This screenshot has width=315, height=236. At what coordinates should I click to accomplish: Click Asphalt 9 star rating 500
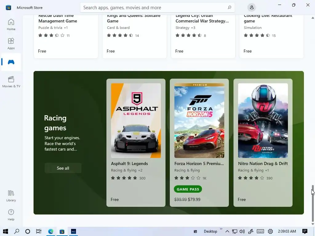128,178
